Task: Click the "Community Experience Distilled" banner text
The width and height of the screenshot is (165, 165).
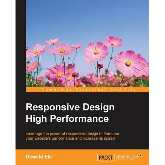Action: (89, 90)
